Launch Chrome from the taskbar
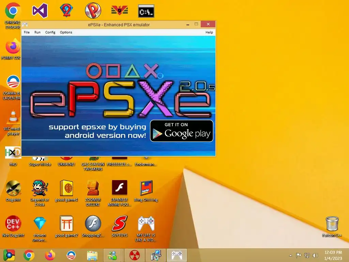Screen dimensions: 349x262 pyautogui.click(x=29, y=255)
